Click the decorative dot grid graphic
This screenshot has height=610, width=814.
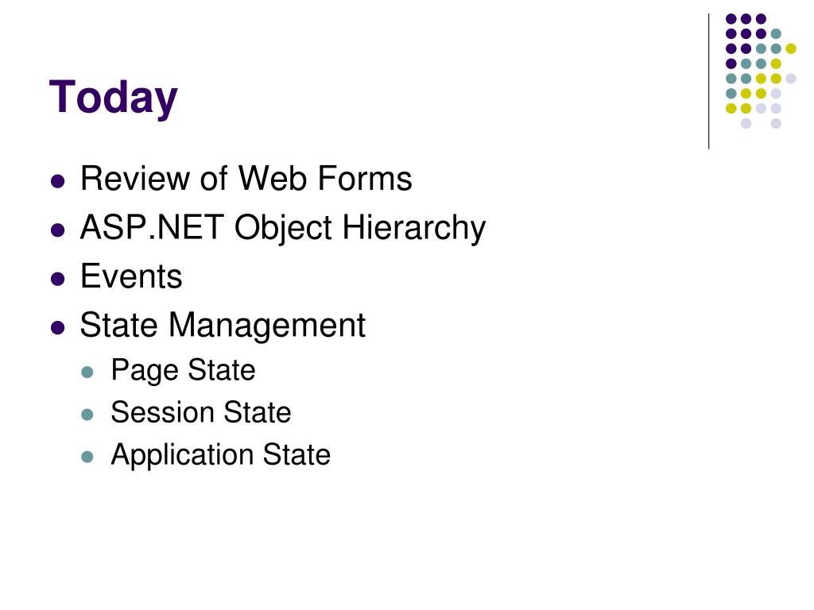point(761,71)
